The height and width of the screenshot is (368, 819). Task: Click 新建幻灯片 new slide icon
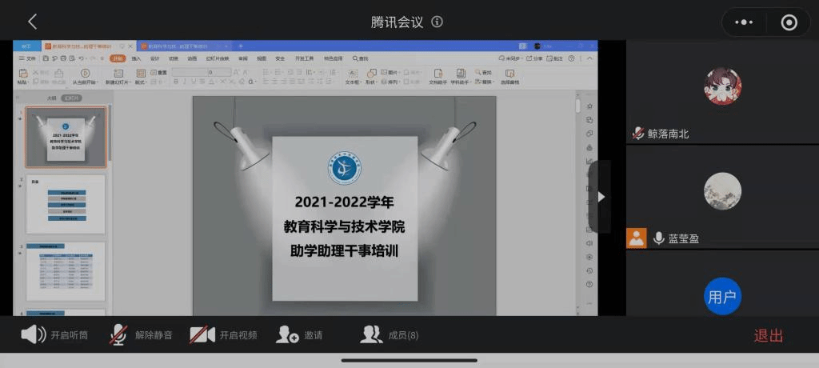[x=117, y=74]
